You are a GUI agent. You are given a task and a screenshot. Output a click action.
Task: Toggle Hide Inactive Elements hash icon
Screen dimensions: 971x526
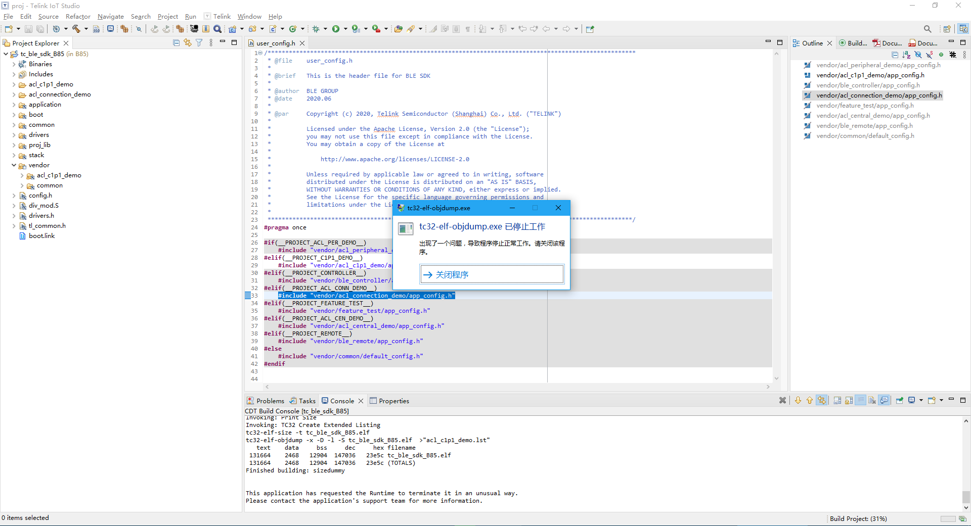point(953,55)
